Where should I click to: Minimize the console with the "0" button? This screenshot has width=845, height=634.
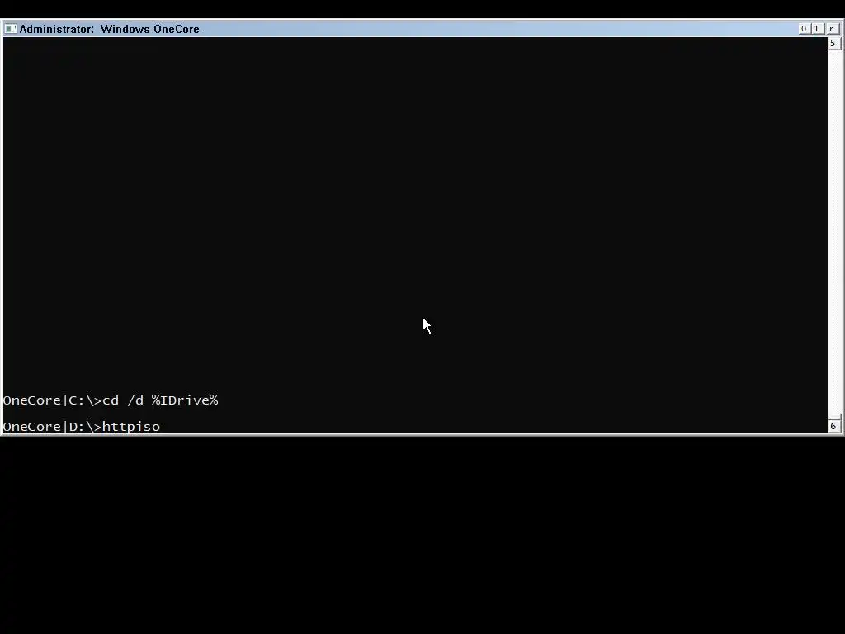(804, 29)
